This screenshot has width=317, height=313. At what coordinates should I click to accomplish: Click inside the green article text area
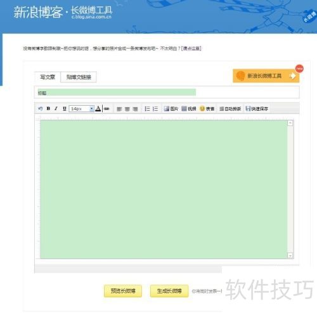(x=164, y=189)
